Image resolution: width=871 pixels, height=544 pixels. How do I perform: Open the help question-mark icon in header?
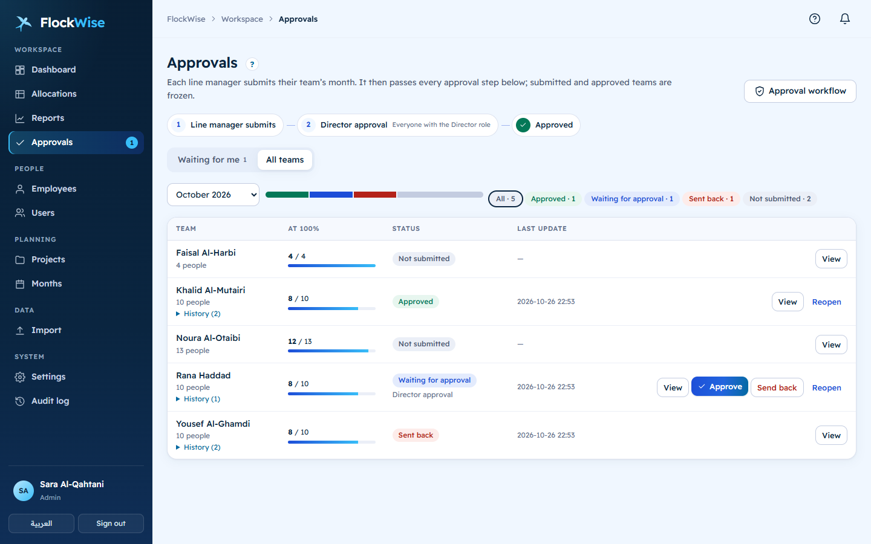coord(815,19)
